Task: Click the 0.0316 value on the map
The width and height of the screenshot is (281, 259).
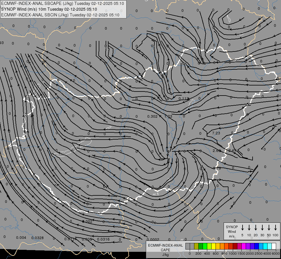Action: point(103,239)
